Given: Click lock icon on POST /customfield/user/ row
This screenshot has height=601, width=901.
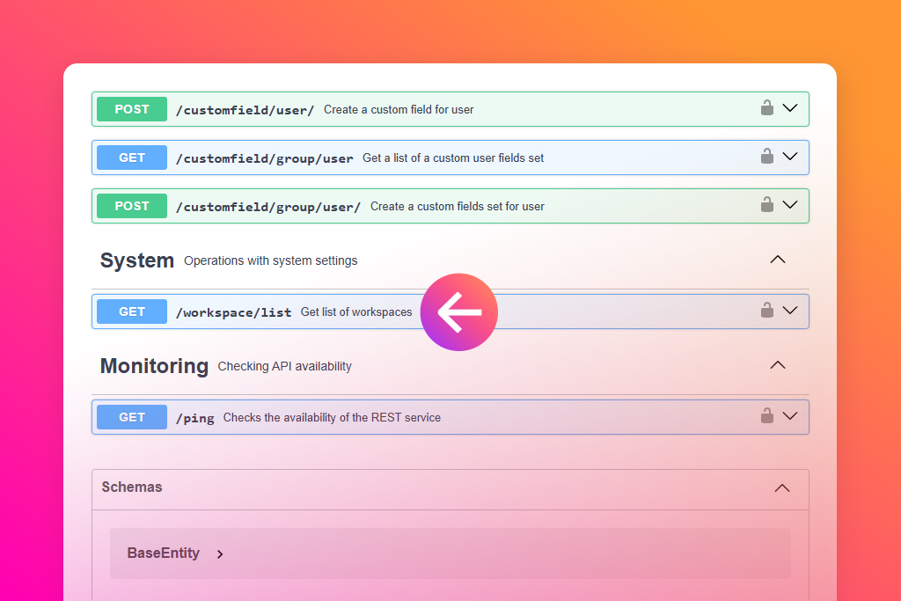Looking at the screenshot, I should [x=767, y=108].
